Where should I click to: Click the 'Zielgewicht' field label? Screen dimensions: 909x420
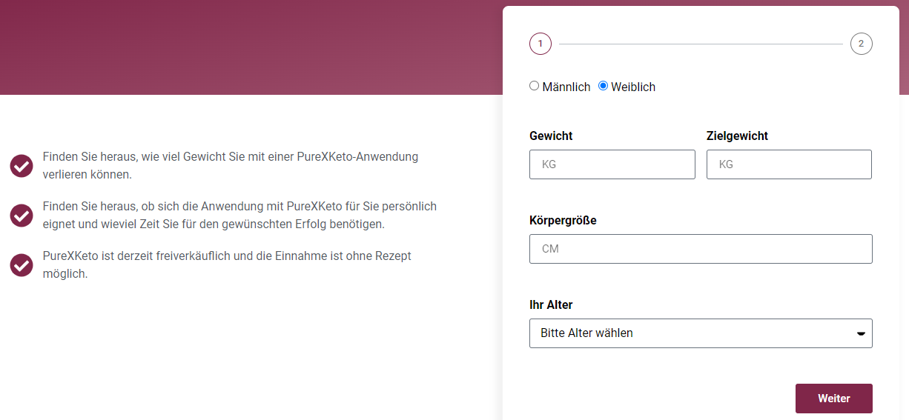pos(737,136)
